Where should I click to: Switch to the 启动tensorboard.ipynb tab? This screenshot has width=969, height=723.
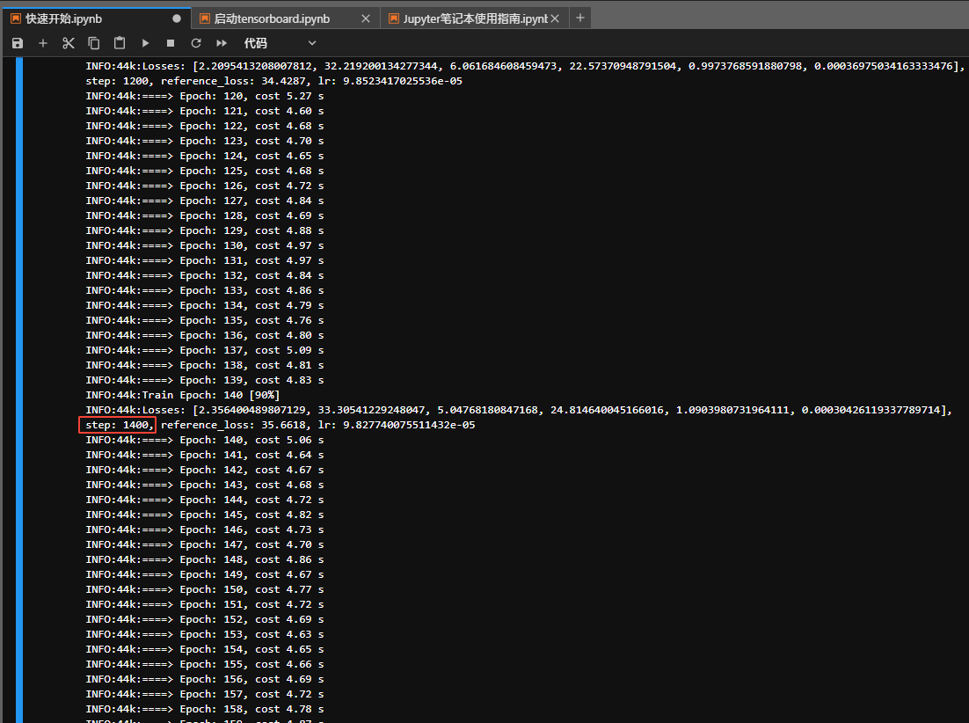tap(272, 18)
